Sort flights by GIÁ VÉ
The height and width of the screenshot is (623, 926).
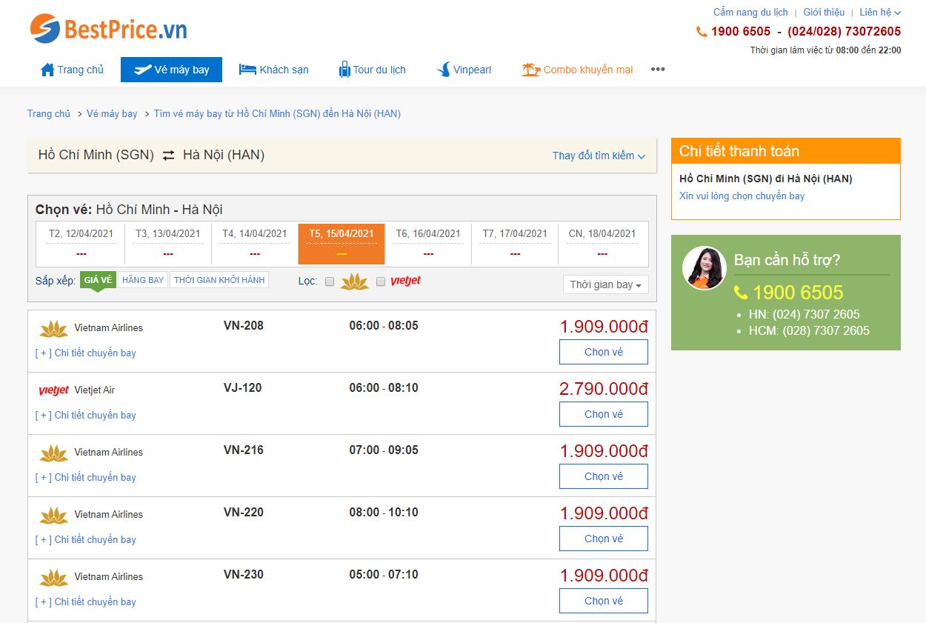pyautogui.click(x=98, y=280)
